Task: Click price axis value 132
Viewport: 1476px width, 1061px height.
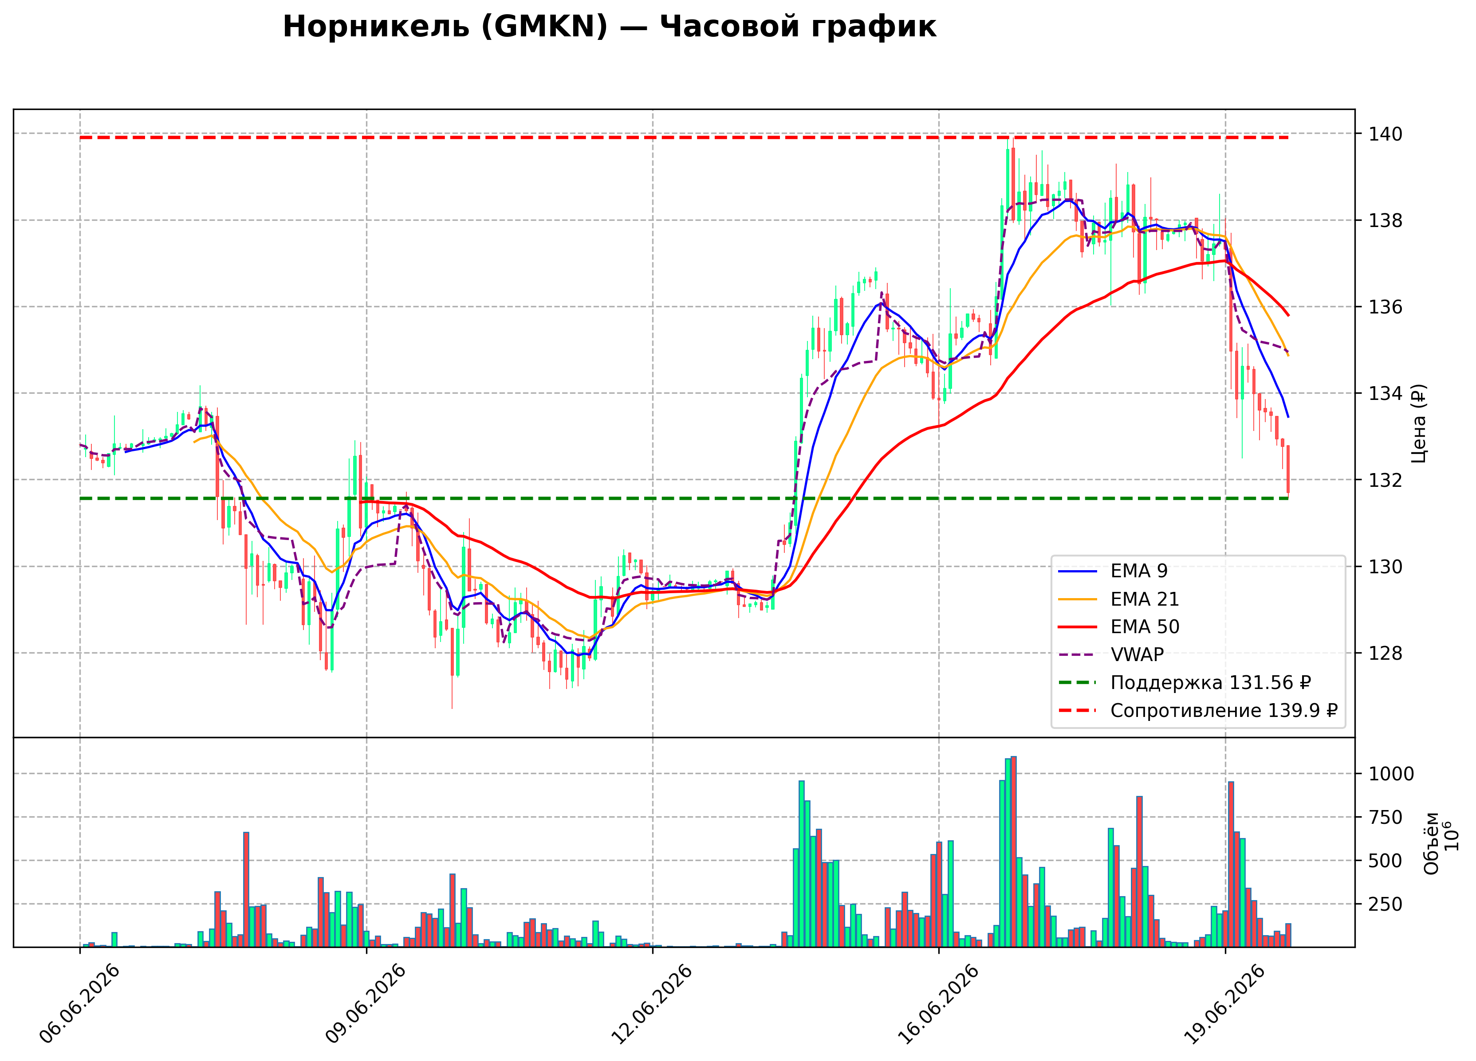Action: pos(1385,480)
